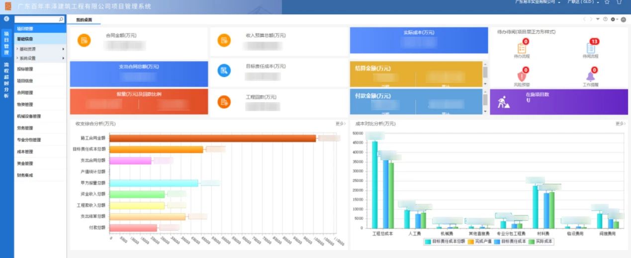
Task: Toggle 实际成本 series in chart legend
Action: [541, 242]
